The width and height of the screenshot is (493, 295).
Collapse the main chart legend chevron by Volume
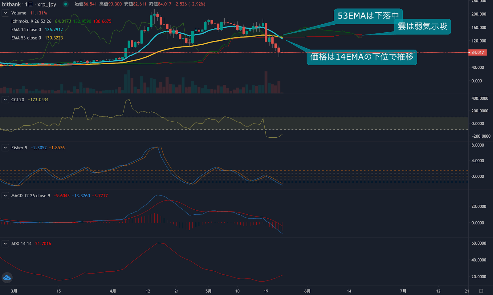click(x=5, y=13)
